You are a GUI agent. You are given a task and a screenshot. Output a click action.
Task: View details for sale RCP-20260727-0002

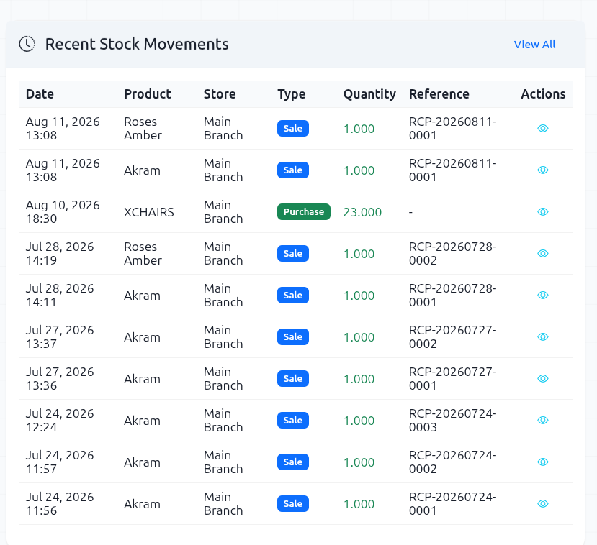[542, 337]
